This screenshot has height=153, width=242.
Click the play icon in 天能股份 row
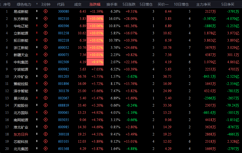pos(46,105)
